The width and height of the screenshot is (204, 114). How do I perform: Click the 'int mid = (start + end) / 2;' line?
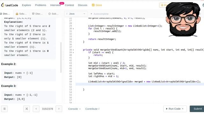tap(107, 63)
